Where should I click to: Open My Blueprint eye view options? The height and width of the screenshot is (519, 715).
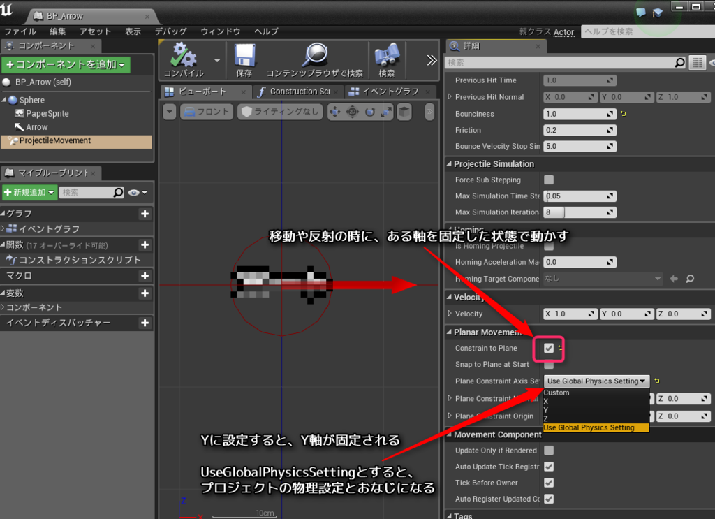click(138, 193)
